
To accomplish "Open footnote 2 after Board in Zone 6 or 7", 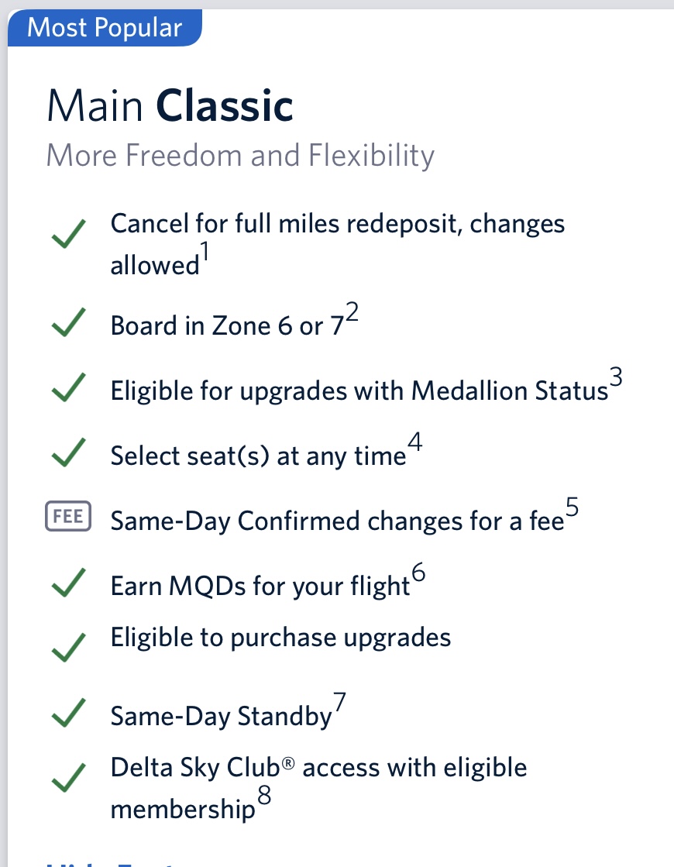I will pyautogui.click(x=352, y=311).
